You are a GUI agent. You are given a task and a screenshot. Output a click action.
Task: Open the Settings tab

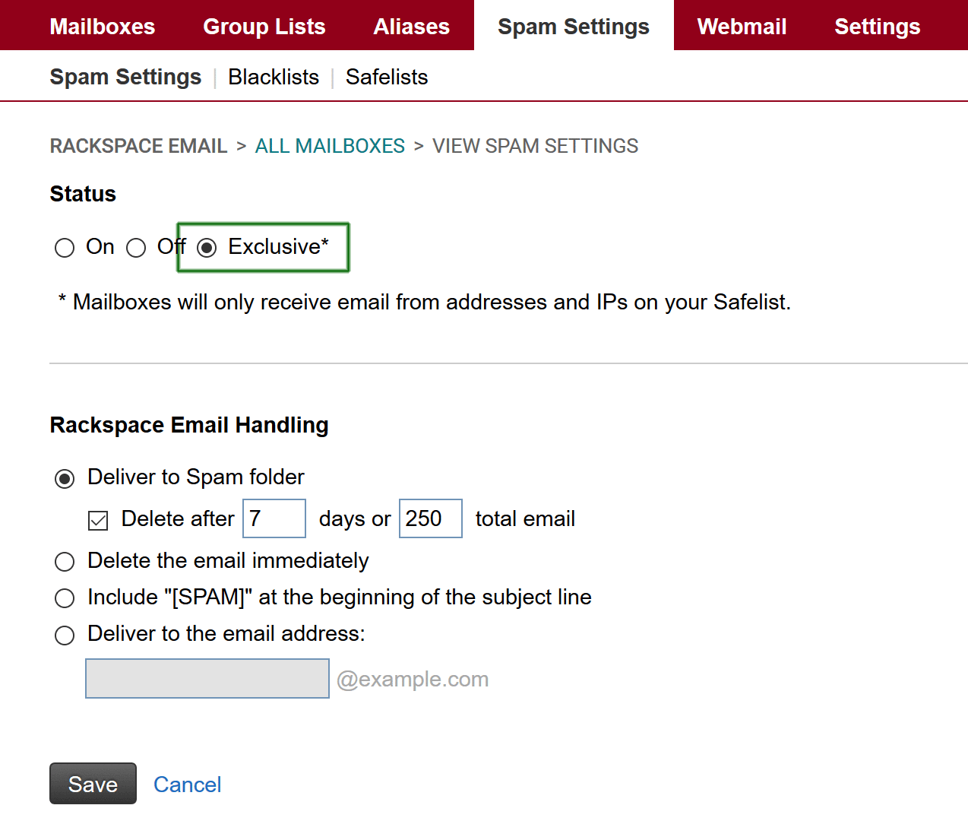877,27
